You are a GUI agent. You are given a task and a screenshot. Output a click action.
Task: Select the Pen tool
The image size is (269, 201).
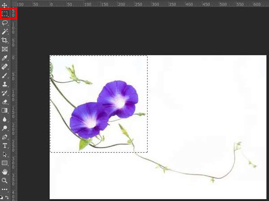click(x=5, y=137)
